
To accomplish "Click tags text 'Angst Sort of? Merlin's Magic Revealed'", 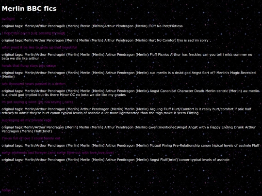I will [224, 73].
